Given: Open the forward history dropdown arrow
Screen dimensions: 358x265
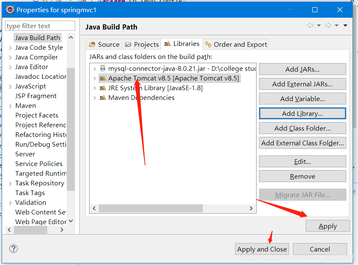Looking at the screenshot, I should (x=336, y=26).
